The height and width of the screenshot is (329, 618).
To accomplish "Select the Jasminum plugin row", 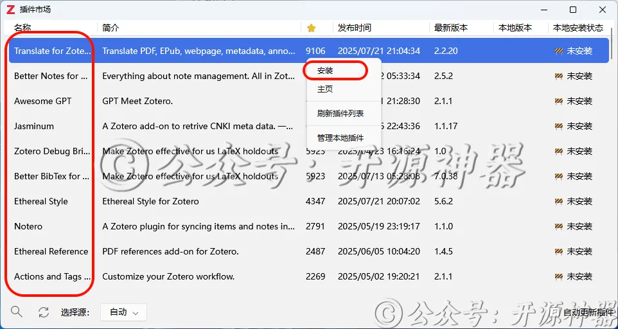I will point(309,126).
